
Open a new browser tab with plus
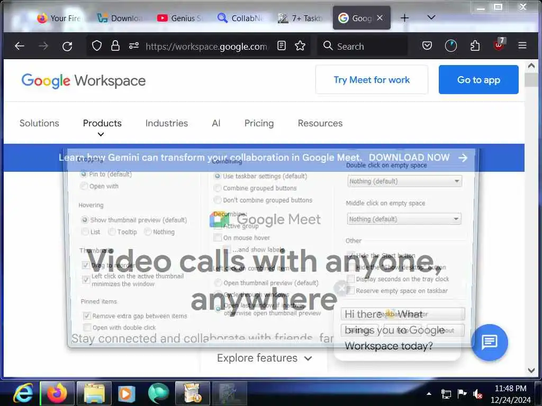point(404,18)
